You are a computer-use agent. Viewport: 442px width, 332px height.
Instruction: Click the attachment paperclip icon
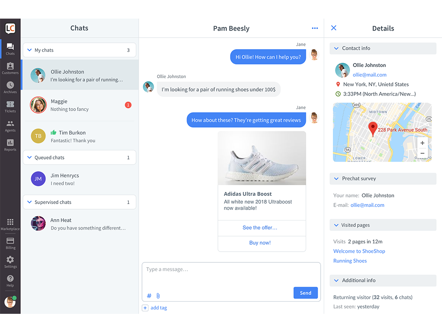point(158,296)
